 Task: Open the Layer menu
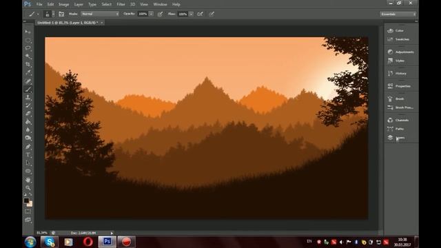[79, 4]
